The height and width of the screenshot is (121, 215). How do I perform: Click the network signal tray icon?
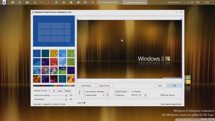(x=188, y=2)
